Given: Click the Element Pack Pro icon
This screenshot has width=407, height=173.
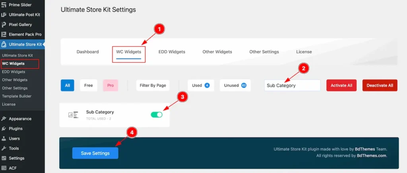Looking at the screenshot, I should (4, 35).
